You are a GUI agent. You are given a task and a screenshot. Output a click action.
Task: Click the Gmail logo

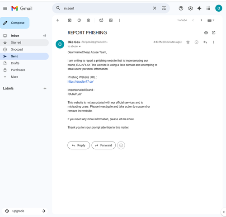coord(22,8)
